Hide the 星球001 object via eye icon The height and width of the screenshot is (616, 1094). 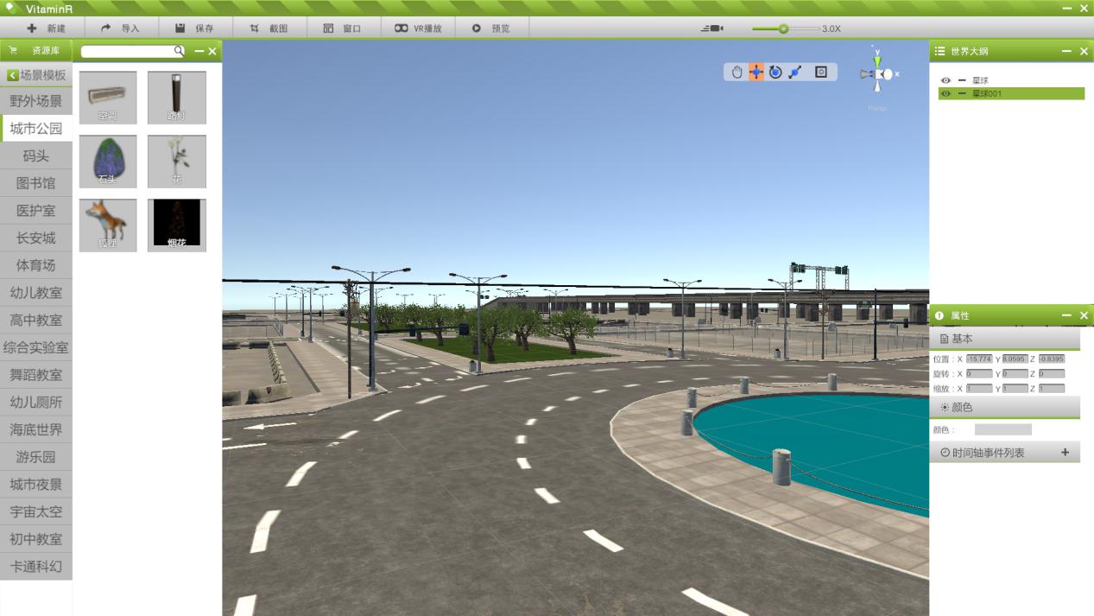945,93
